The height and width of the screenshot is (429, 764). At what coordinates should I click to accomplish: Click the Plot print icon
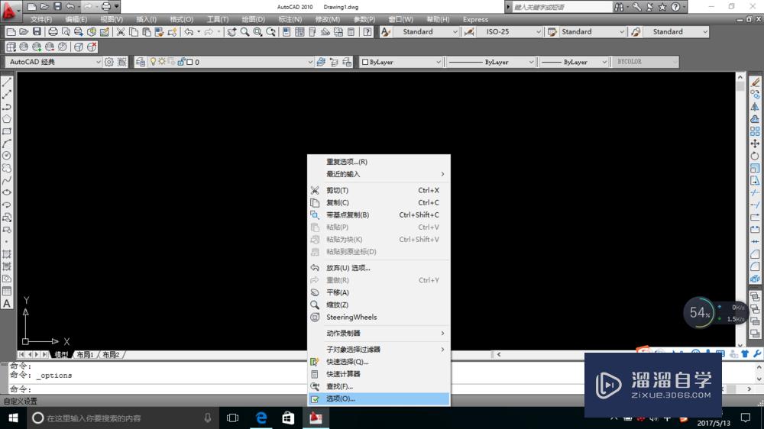click(53, 31)
